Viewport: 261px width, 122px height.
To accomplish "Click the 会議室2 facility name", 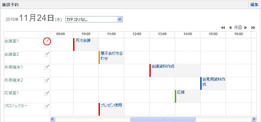I will coord(11,54).
